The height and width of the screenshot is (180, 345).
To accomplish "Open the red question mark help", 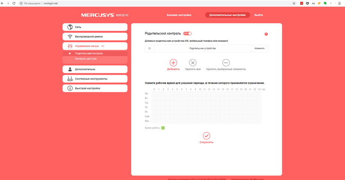I will tap(266, 34).
